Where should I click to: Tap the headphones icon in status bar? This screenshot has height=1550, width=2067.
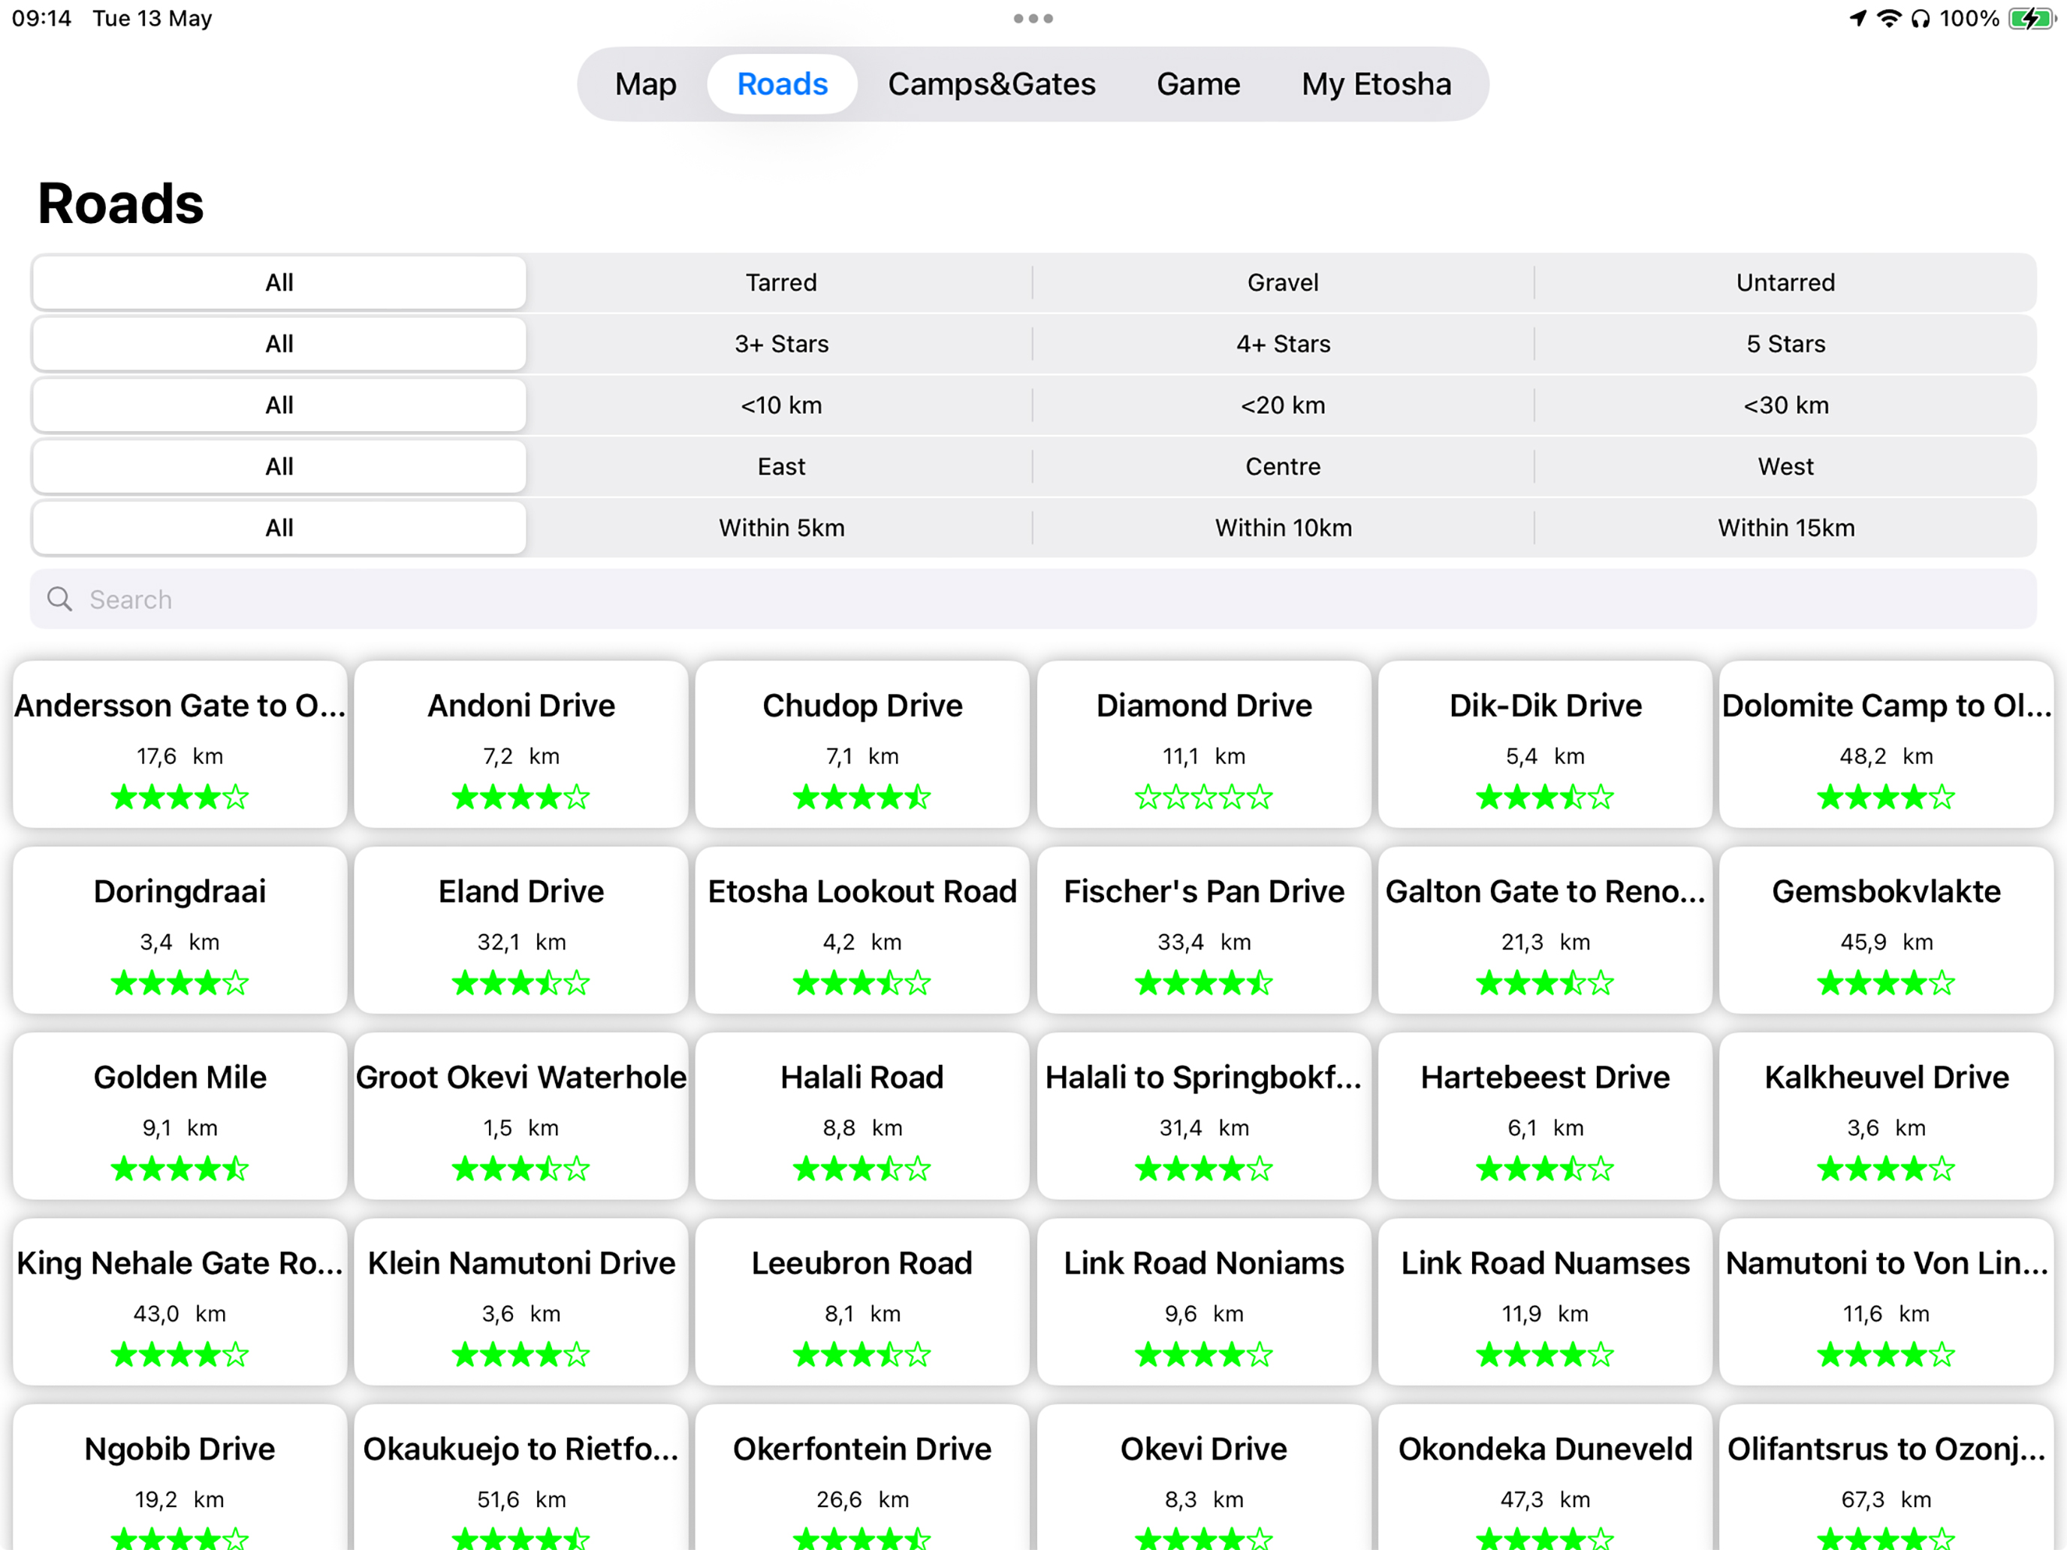coord(1921,19)
